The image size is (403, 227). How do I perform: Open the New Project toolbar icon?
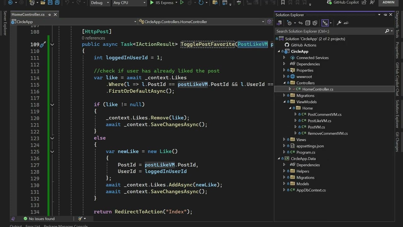32,3
